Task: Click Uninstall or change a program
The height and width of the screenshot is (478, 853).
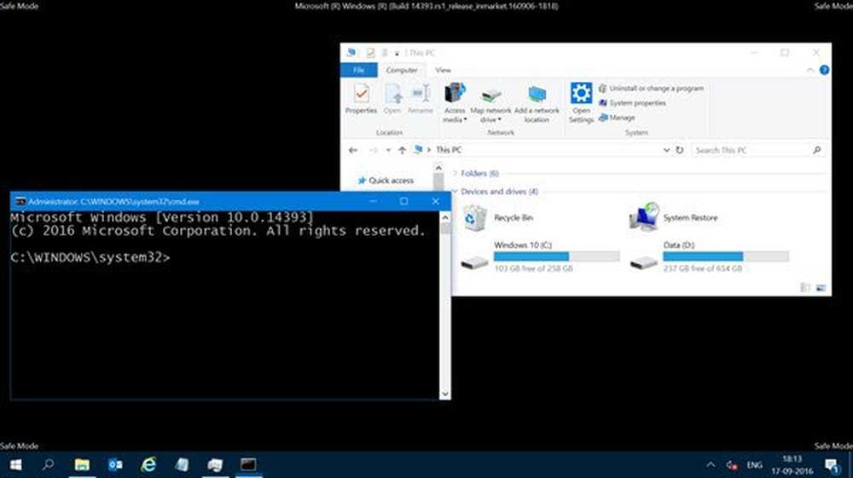Action: (x=651, y=88)
